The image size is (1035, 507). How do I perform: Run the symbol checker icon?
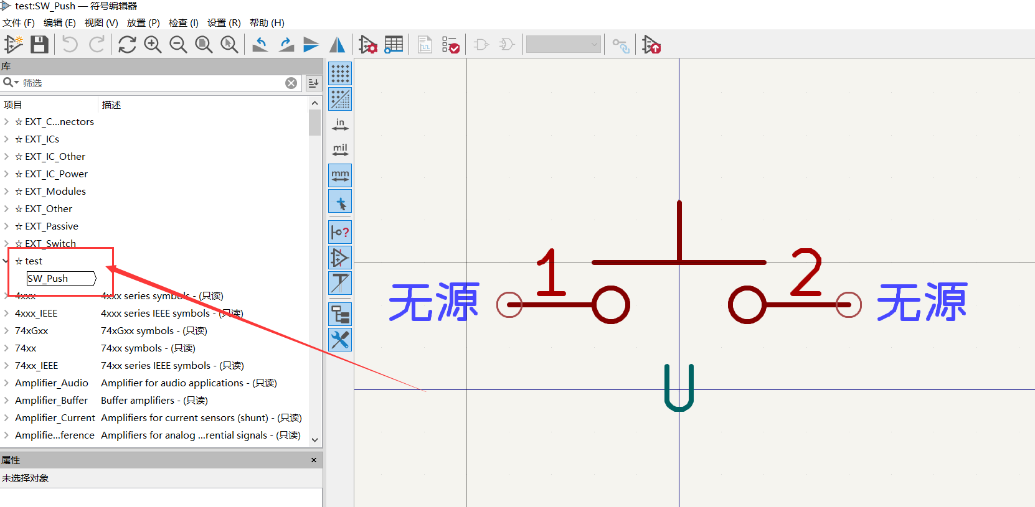[x=450, y=45]
